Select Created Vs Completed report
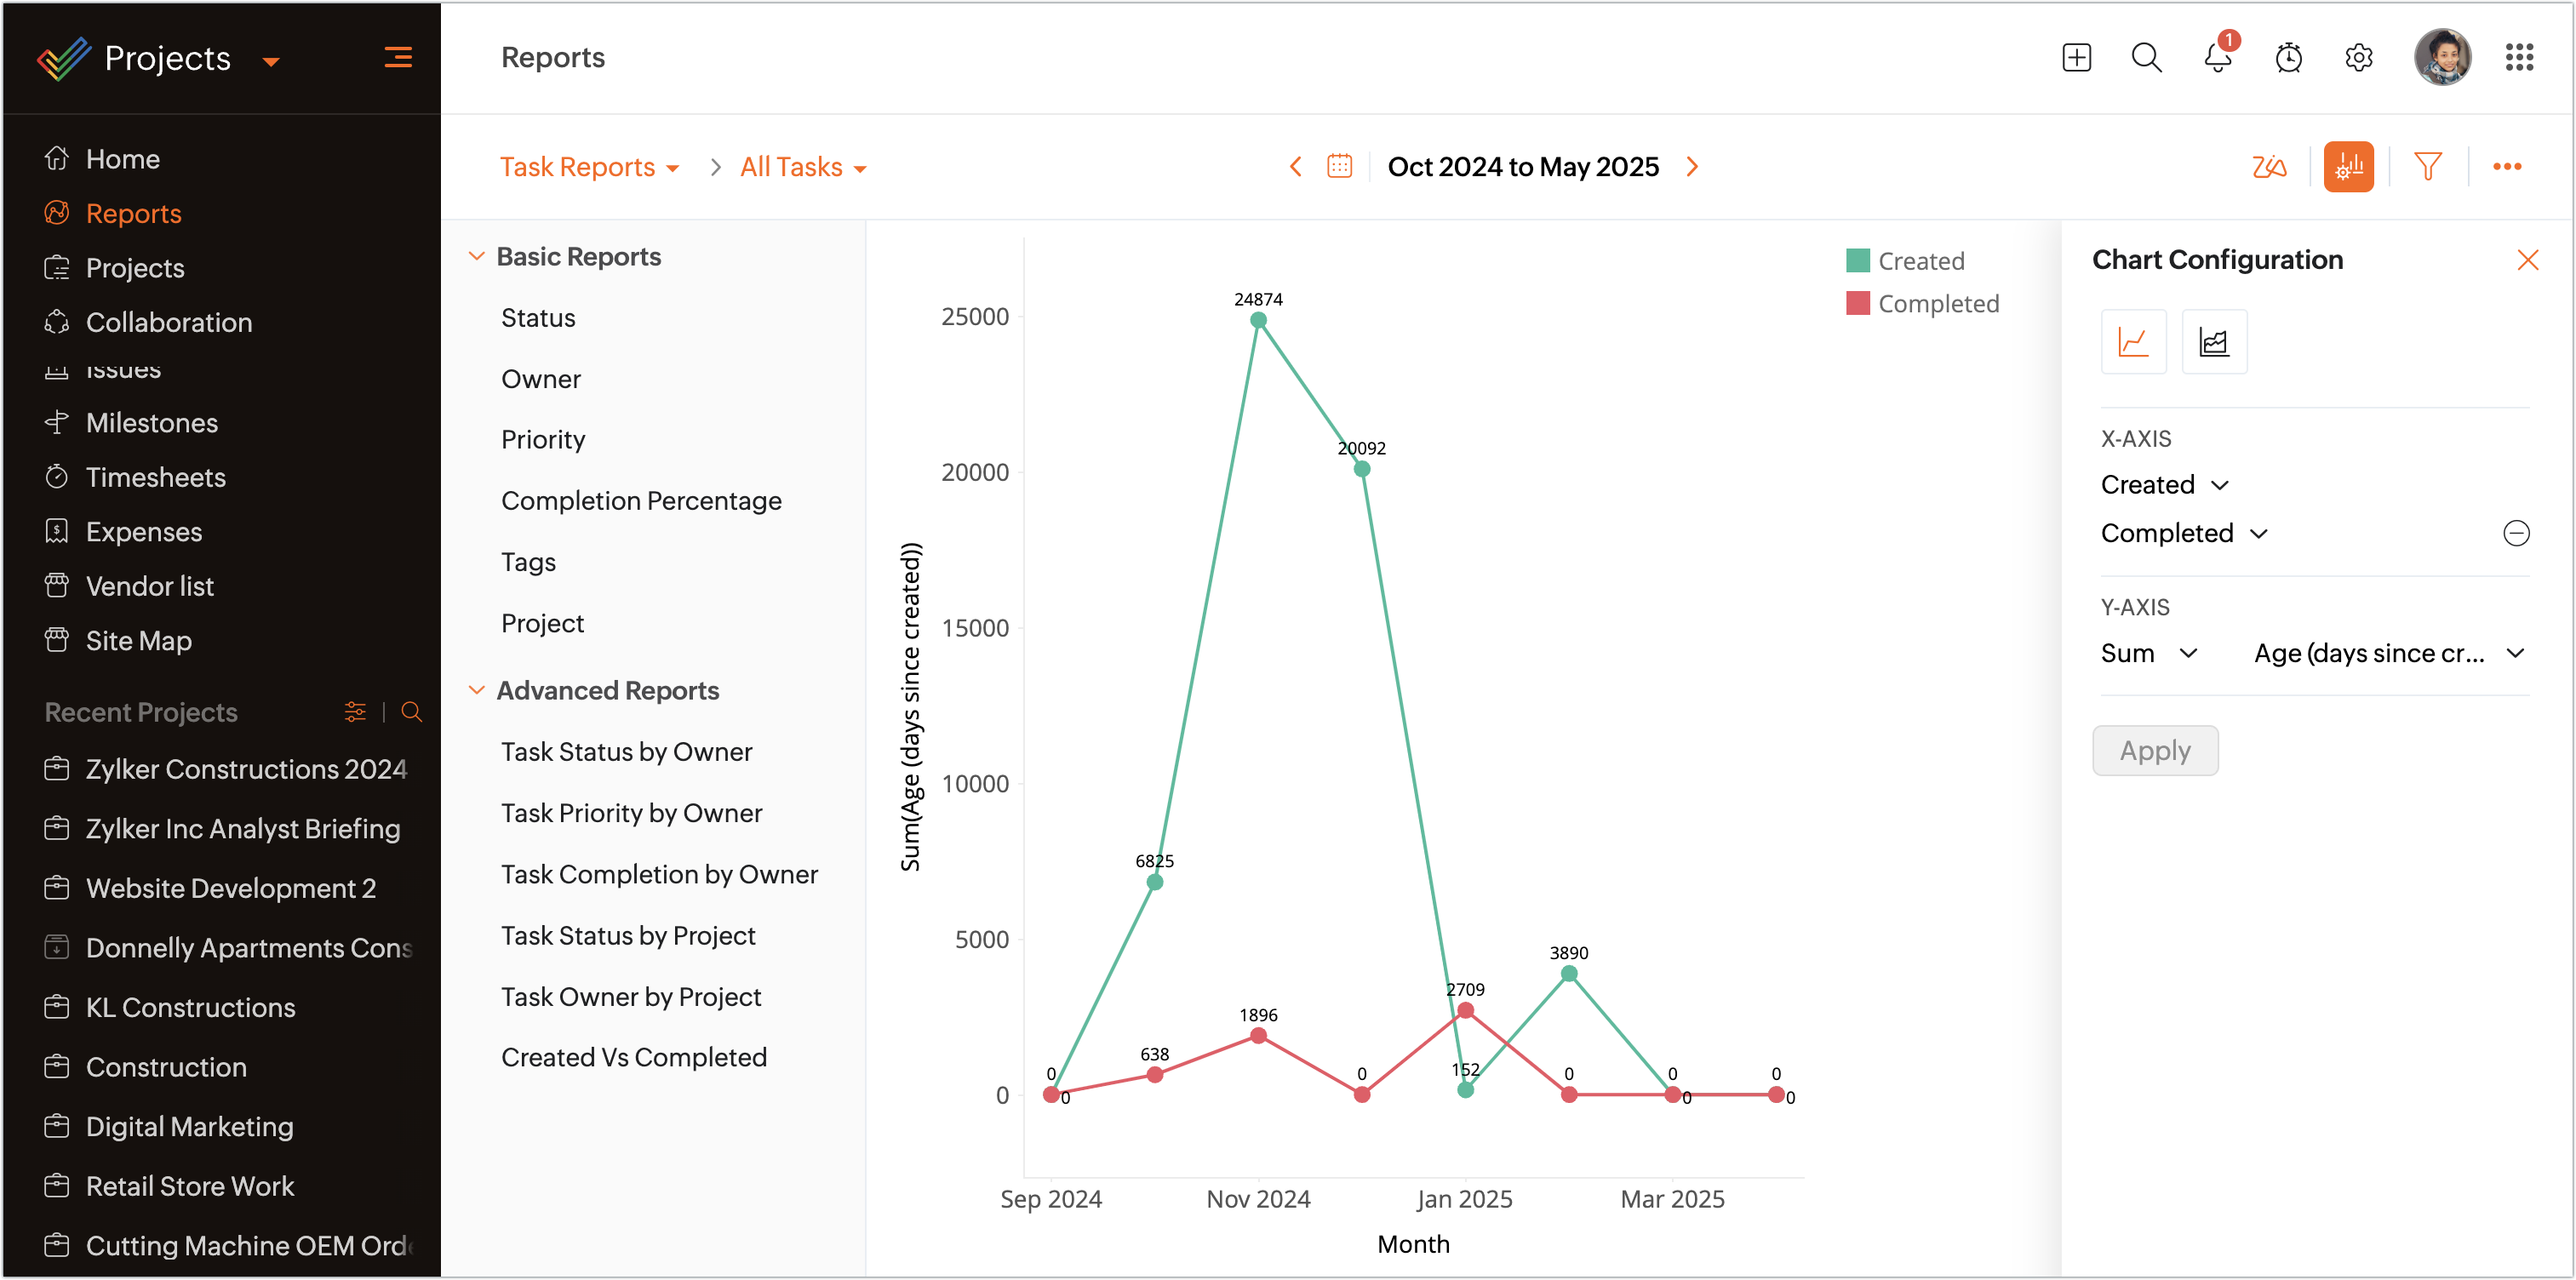The image size is (2576, 1280). tap(633, 1057)
